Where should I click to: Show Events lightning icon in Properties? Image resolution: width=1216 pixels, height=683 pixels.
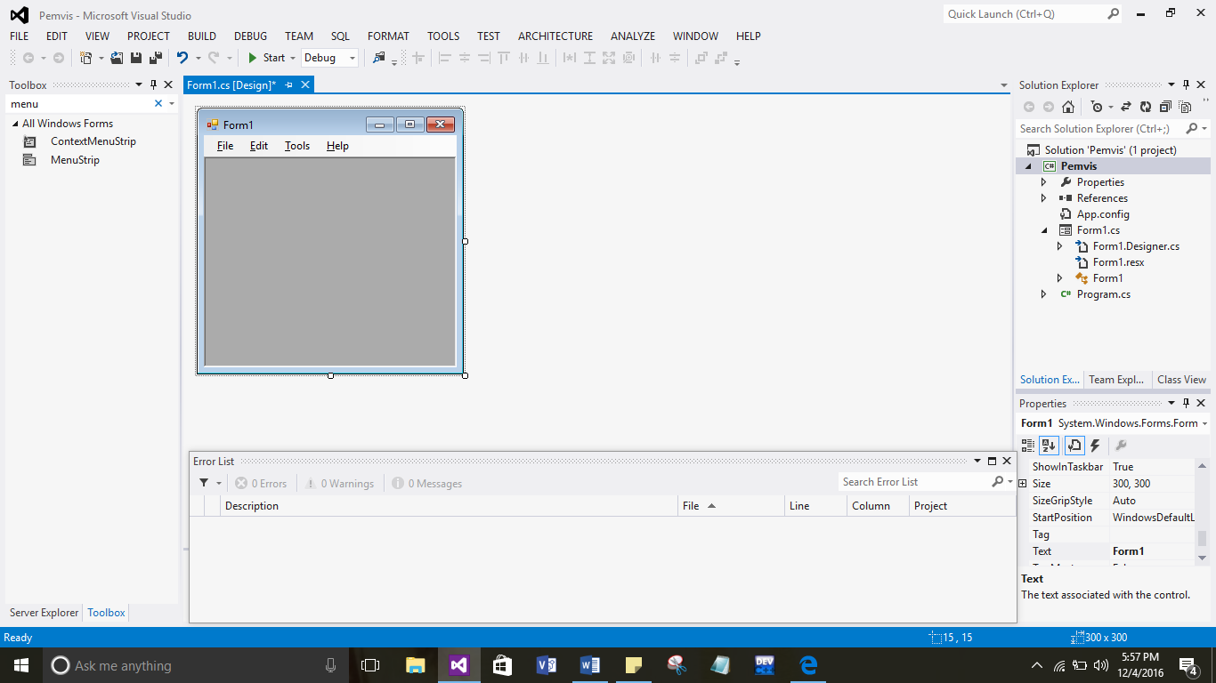tap(1095, 446)
